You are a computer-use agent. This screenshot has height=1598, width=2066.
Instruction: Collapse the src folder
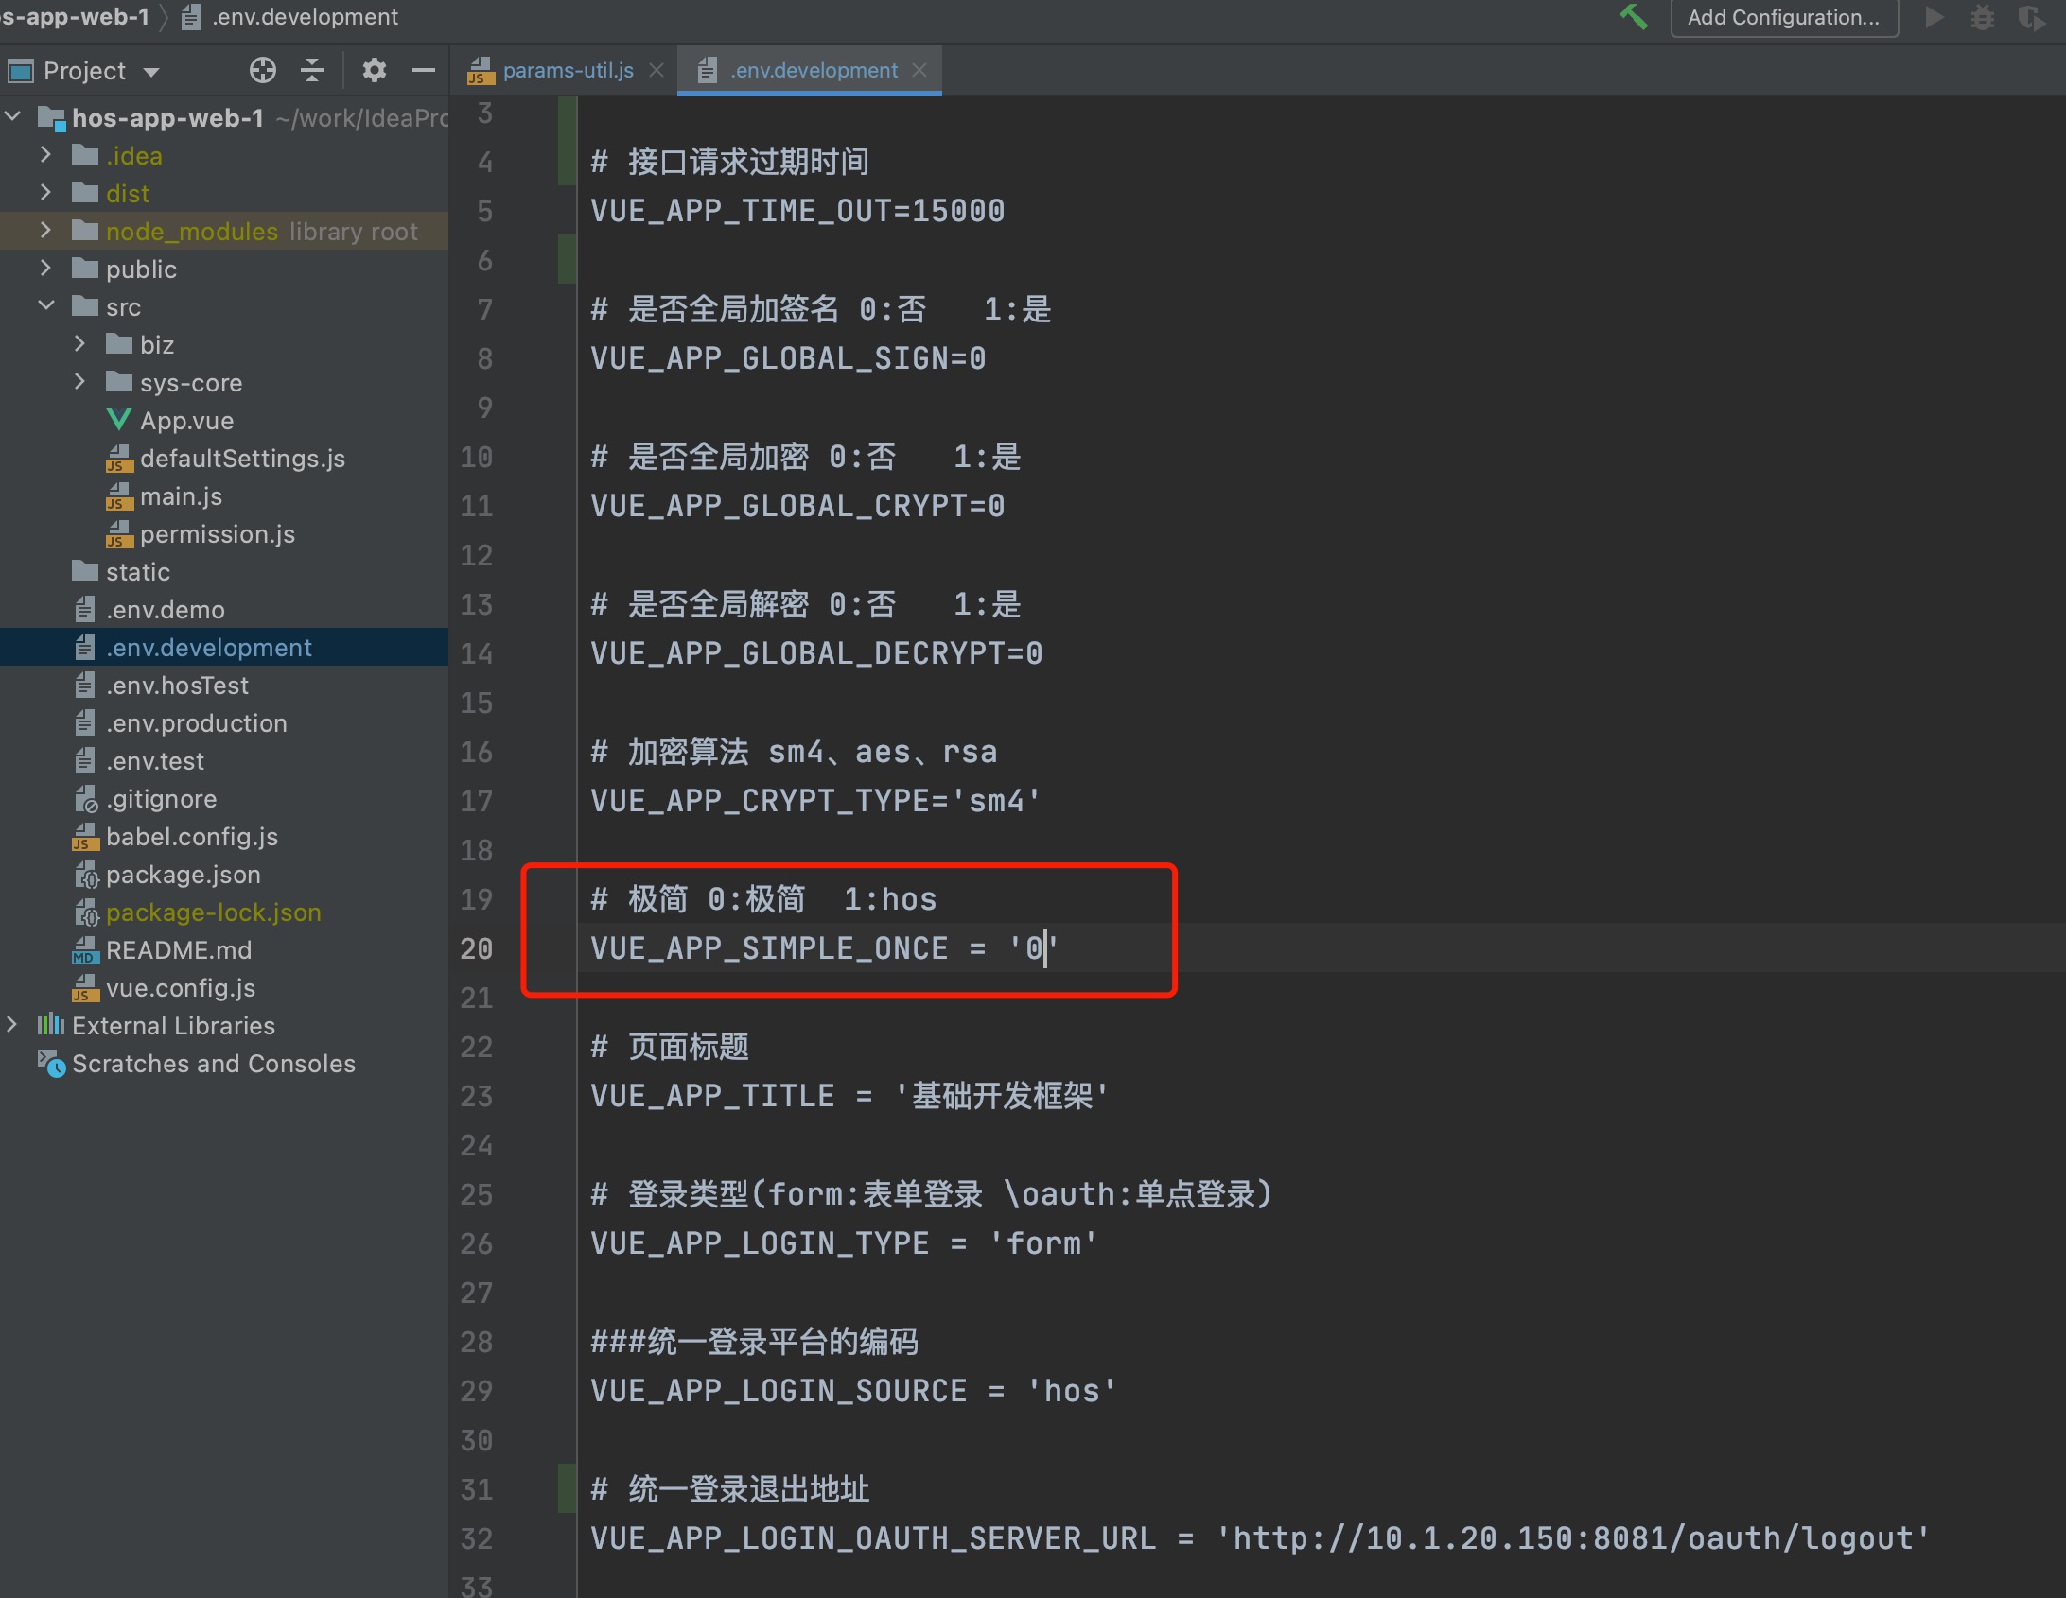(44, 306)
